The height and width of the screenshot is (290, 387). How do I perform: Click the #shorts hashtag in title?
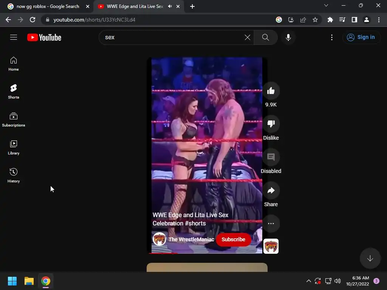point(195,223)
